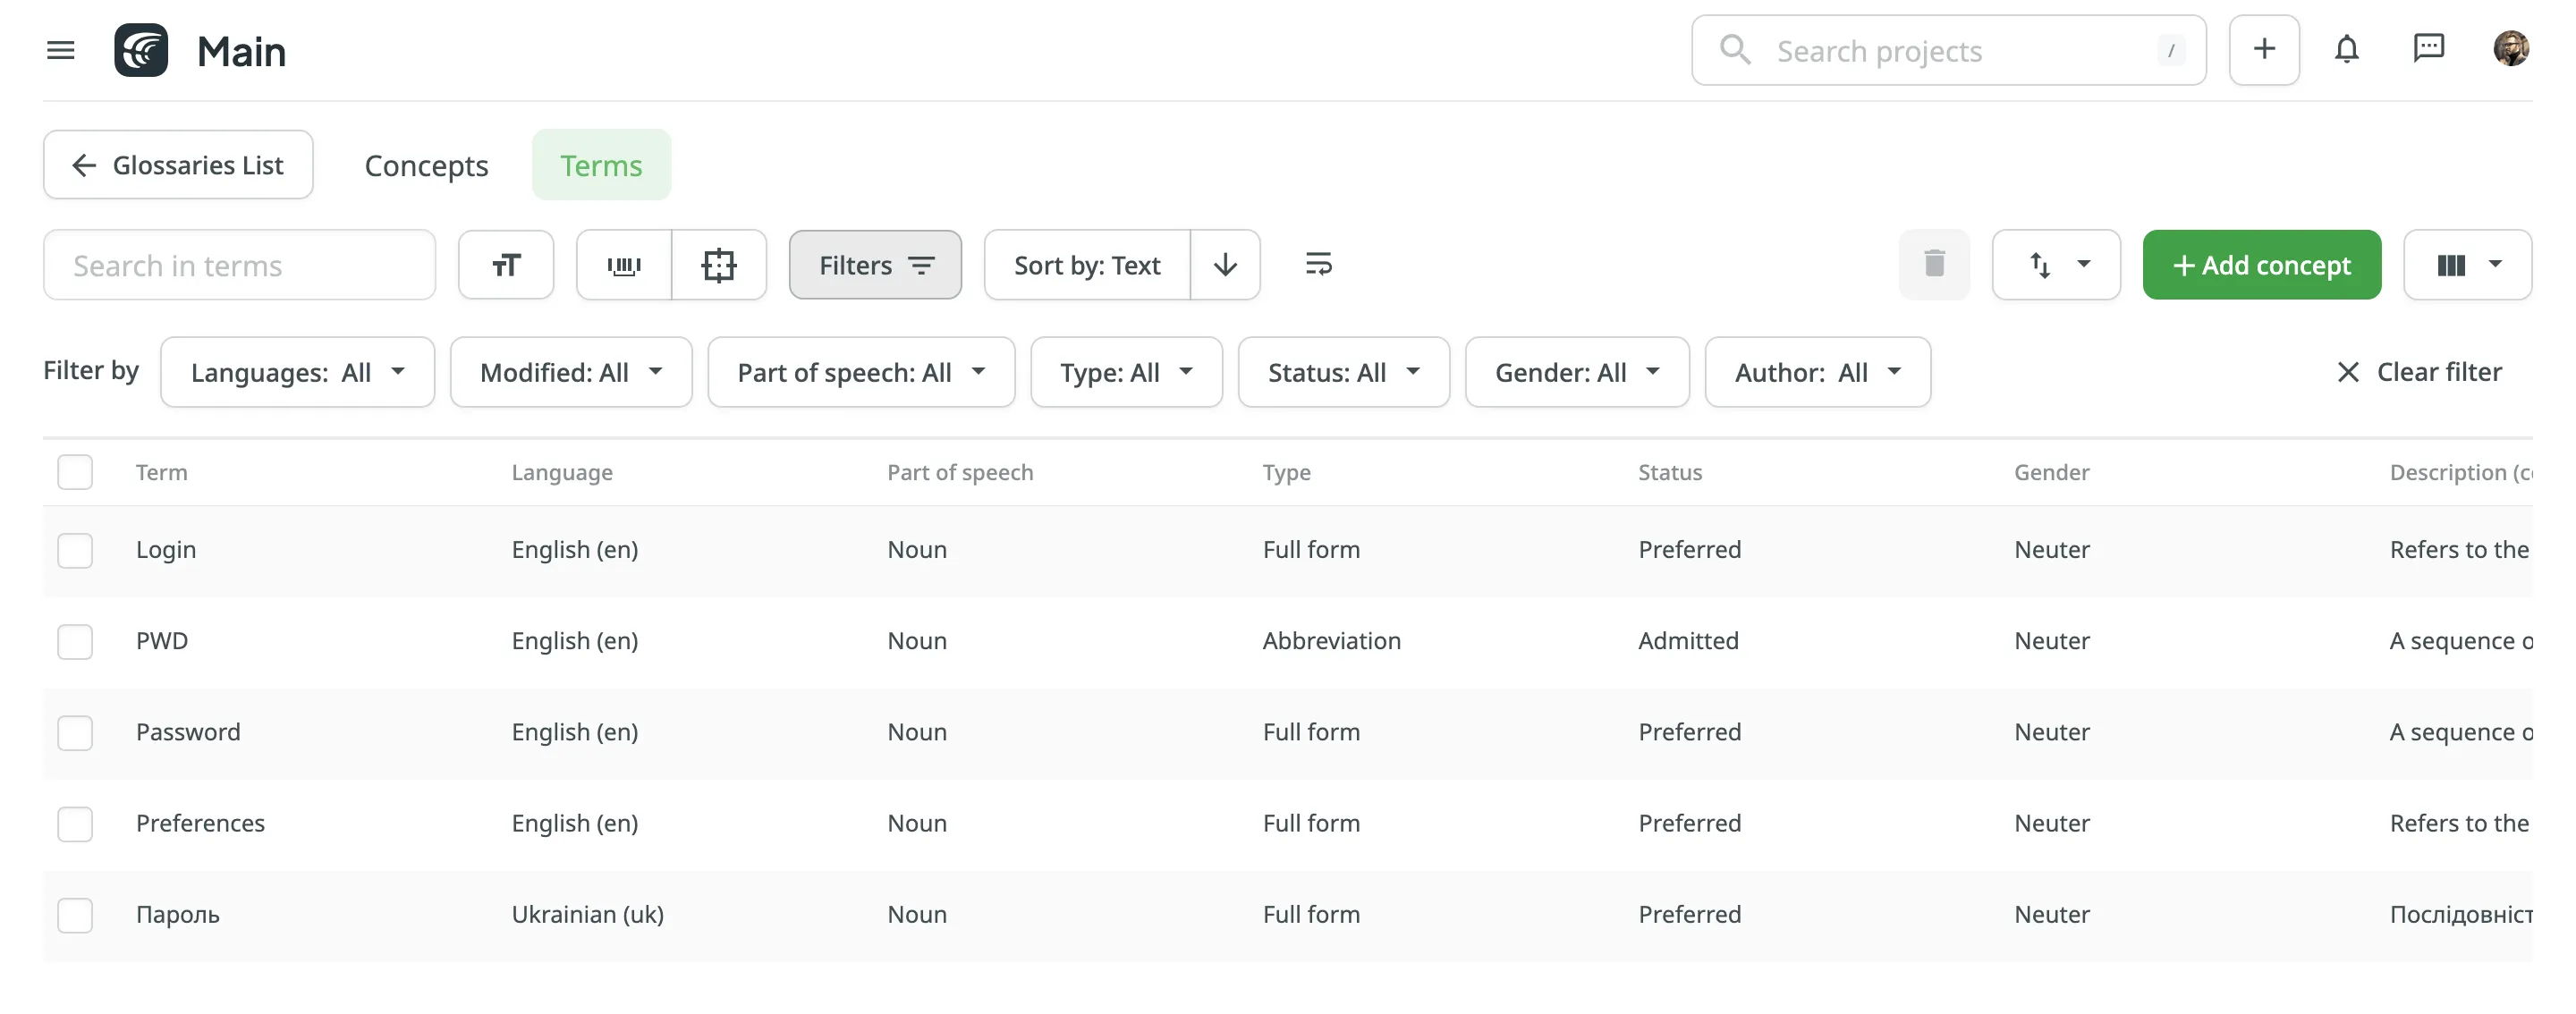The width and height of the screenshot is (2576, 1014).
Task: Open the Status filter dropdown
Action: tap(1343, 372)
